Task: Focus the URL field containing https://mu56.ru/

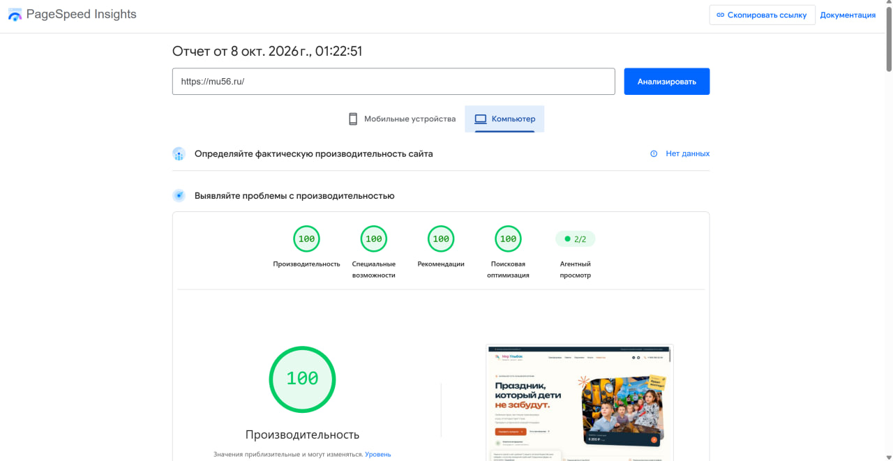Action: tap(393, 82)
